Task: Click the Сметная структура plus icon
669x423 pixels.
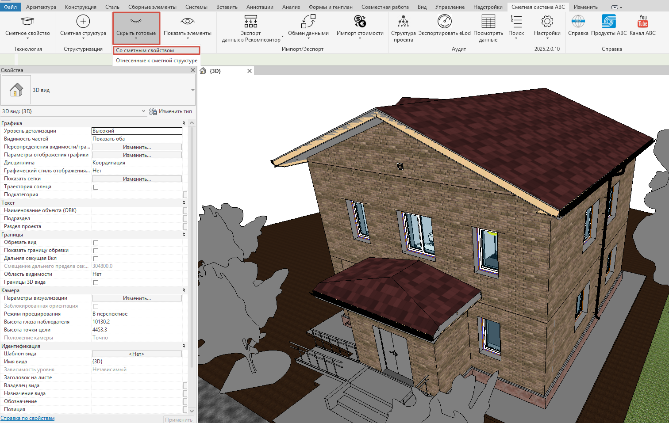Action: (83, 21)
